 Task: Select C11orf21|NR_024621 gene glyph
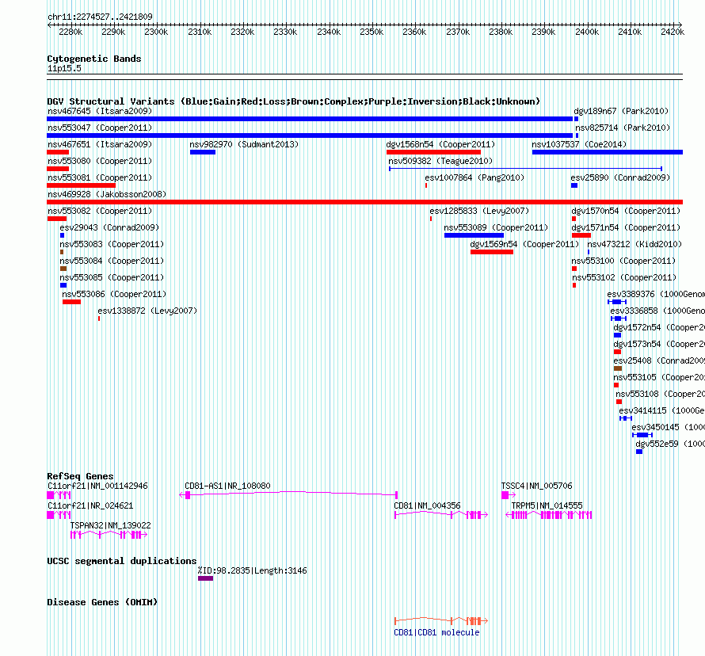[x=59, y=515]
